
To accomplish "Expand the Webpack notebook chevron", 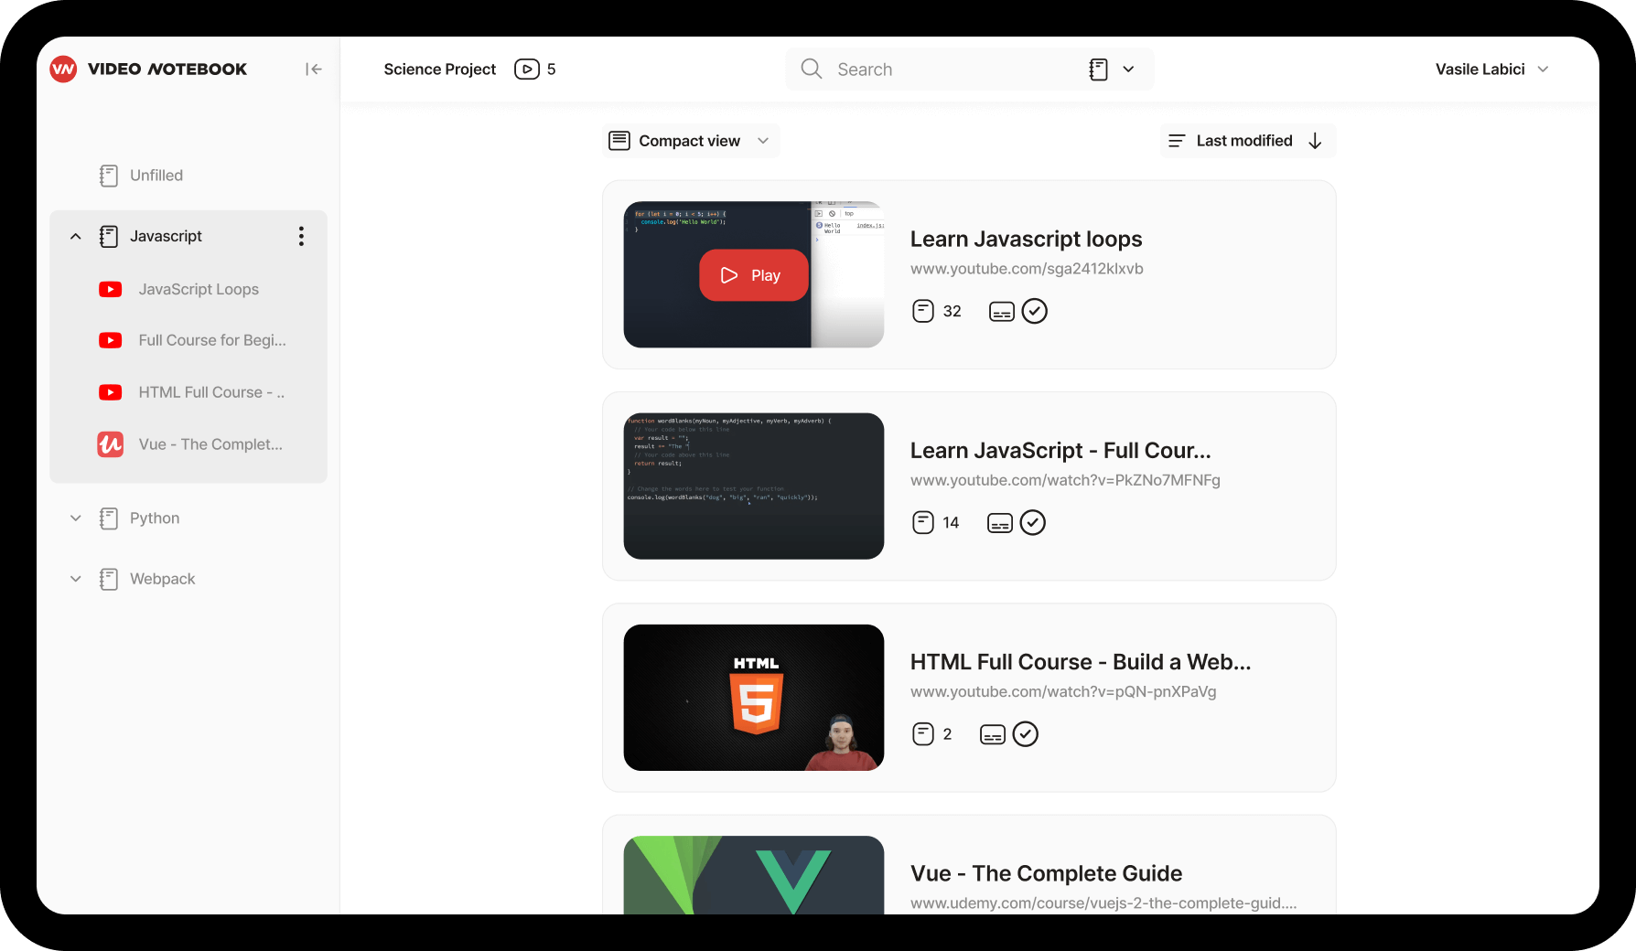I will point(76,579).
